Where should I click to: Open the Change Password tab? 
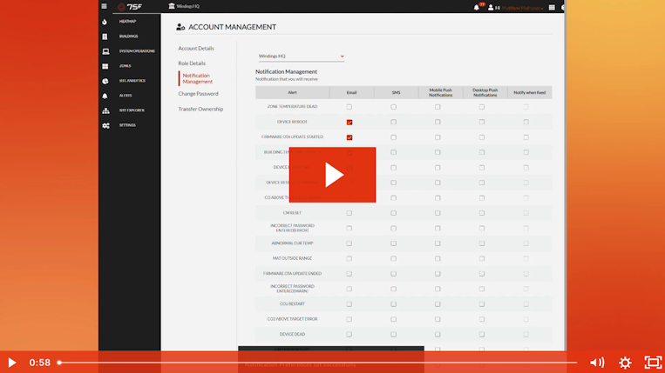coord(198,94)
